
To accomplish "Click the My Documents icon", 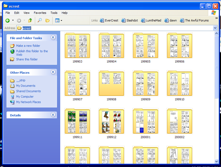I will [x=12, y=86].
